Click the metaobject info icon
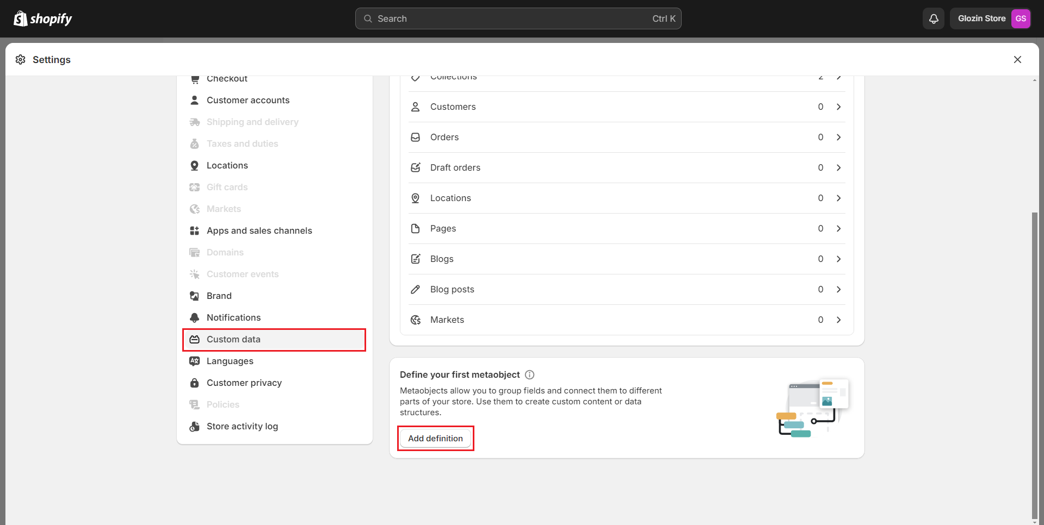Viewport: 1044px width, 525px height. 529,374
